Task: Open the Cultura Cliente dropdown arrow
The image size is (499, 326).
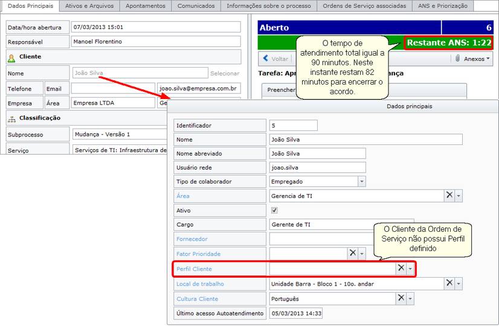Action: point(410,298)
